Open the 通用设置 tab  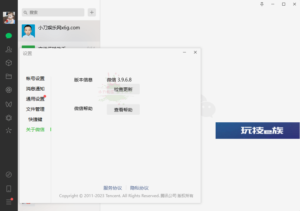35,99
